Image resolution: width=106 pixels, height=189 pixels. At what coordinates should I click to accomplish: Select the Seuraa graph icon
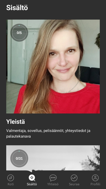pos(74,178)
